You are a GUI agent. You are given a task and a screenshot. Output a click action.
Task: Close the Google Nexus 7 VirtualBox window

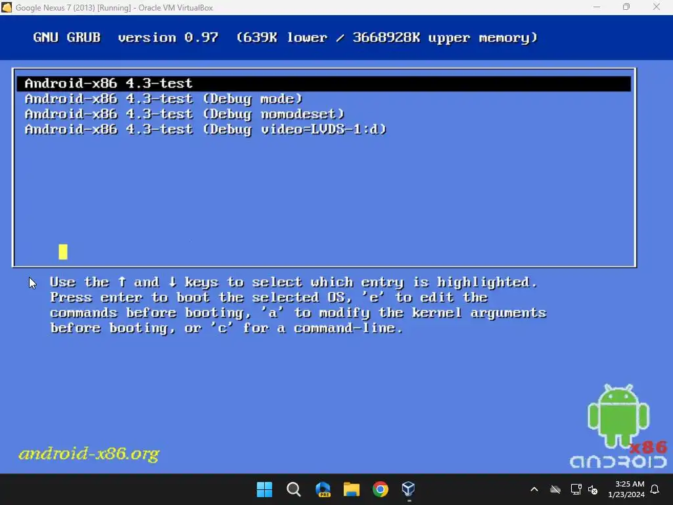(657, 7)
